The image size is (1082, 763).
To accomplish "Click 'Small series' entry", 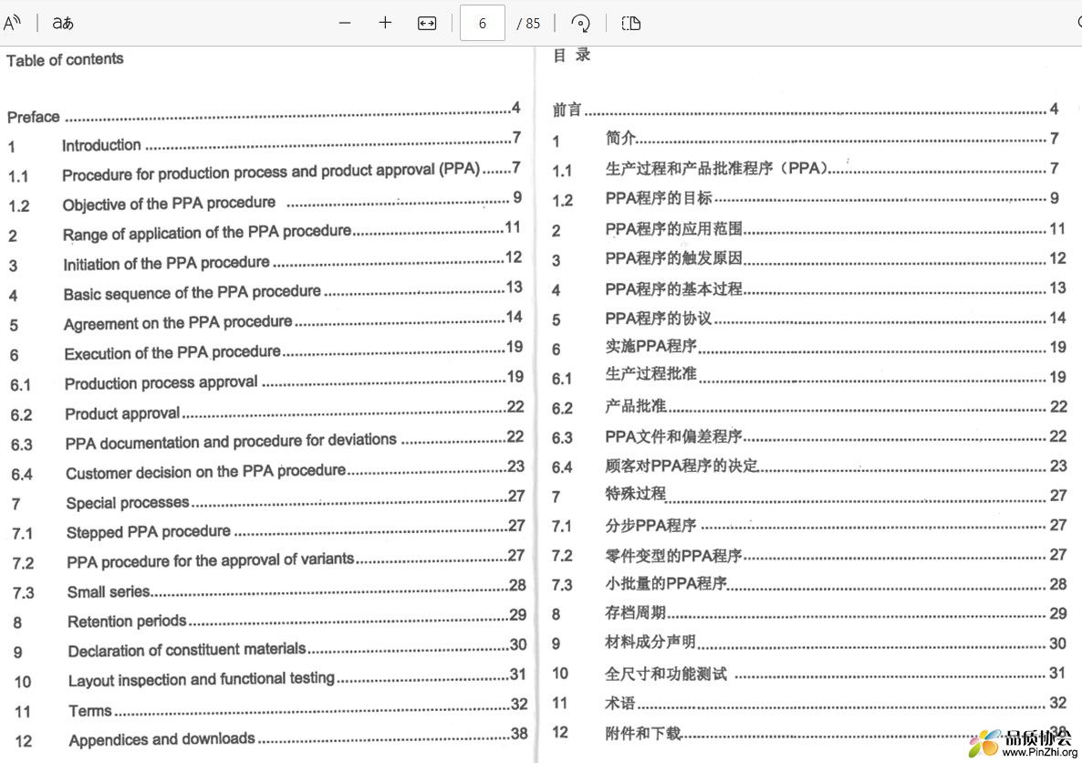I will click(x=109, y=591).
